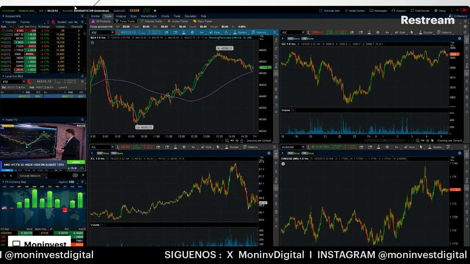The image size is (470, 264).
Task: Open Style menu on /GC chart
Action: [x=401, y=33]
